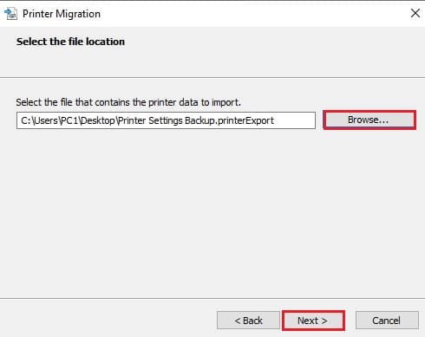Click the 'Select the file location' heading

70,42
